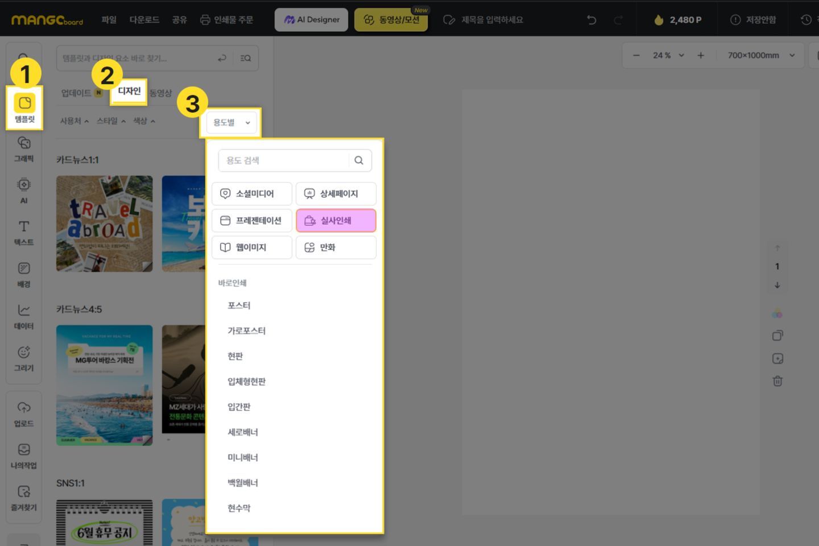Expand the 스타일 filter
Viewport: 819px width, 546px height.
[111, 121]
